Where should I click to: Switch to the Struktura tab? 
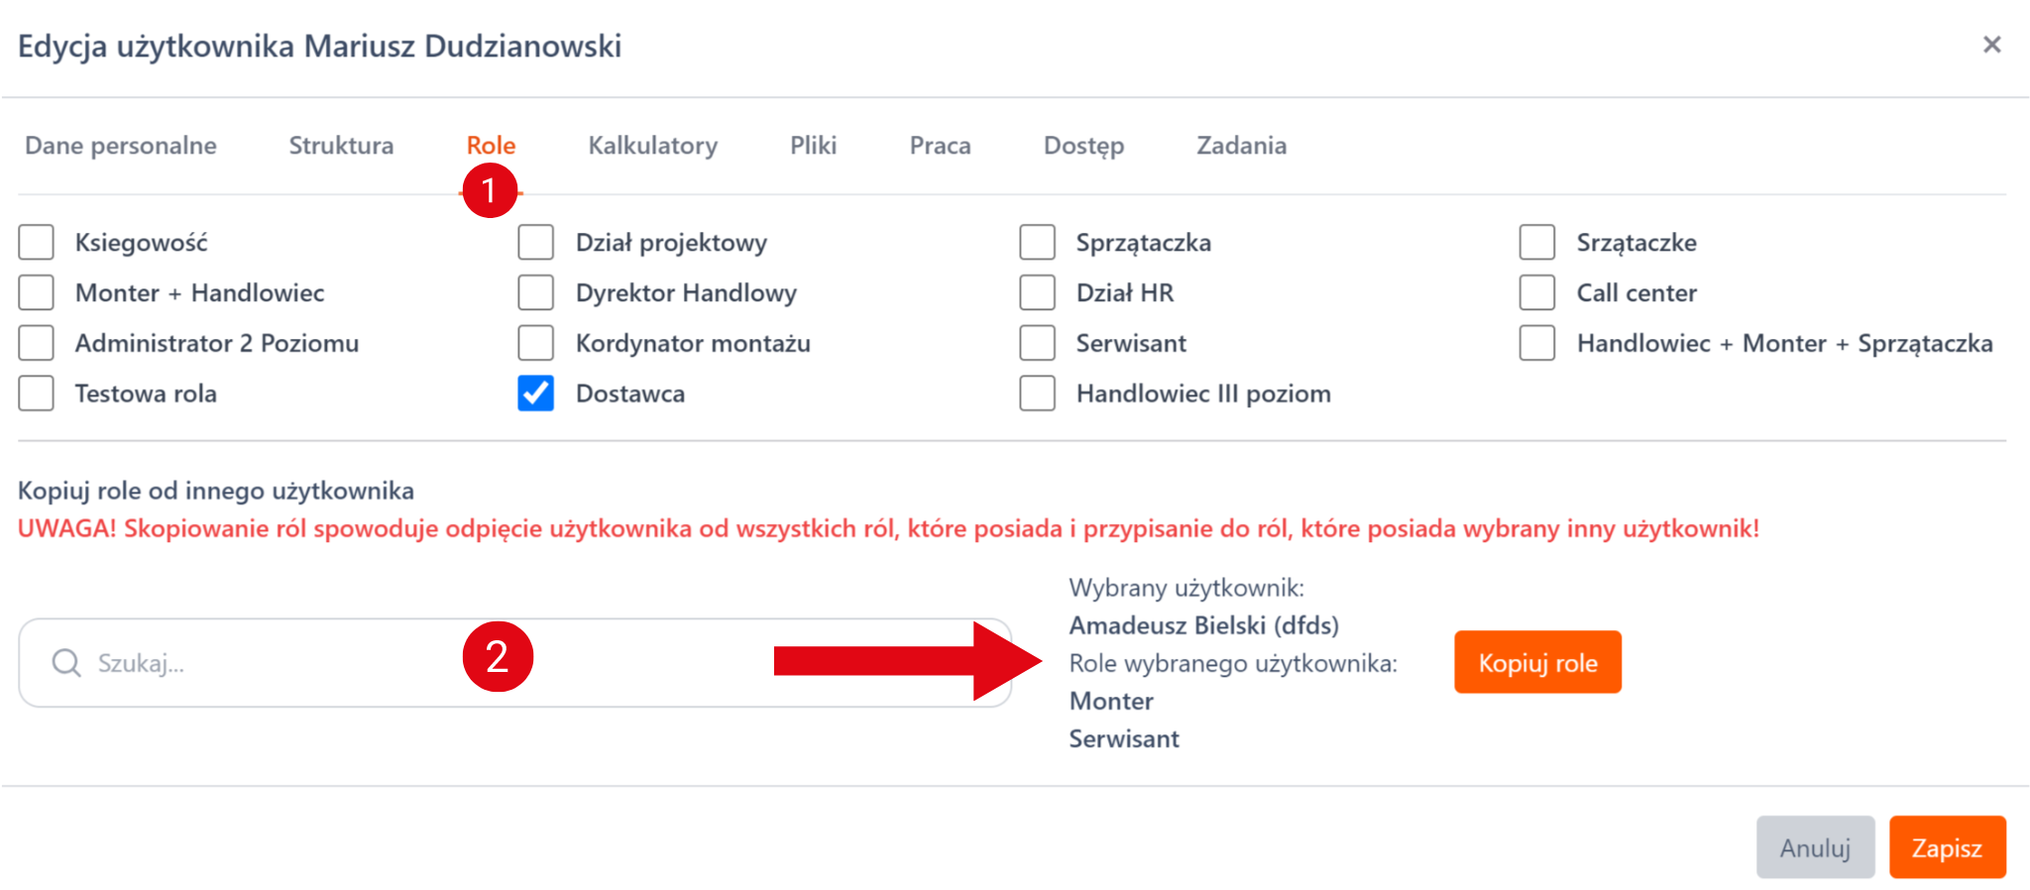pos(341,146)
